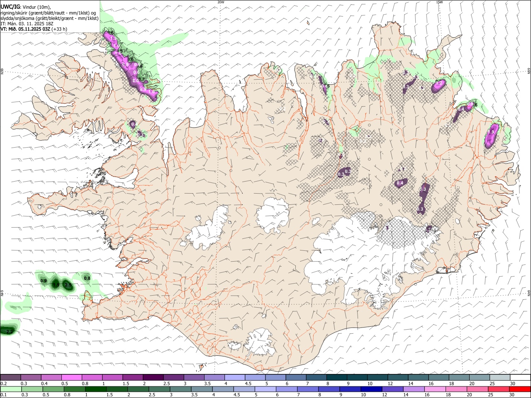Click the pale green 0.1 rain-scale swatch
Screen dimensions: 531x398
11,389
